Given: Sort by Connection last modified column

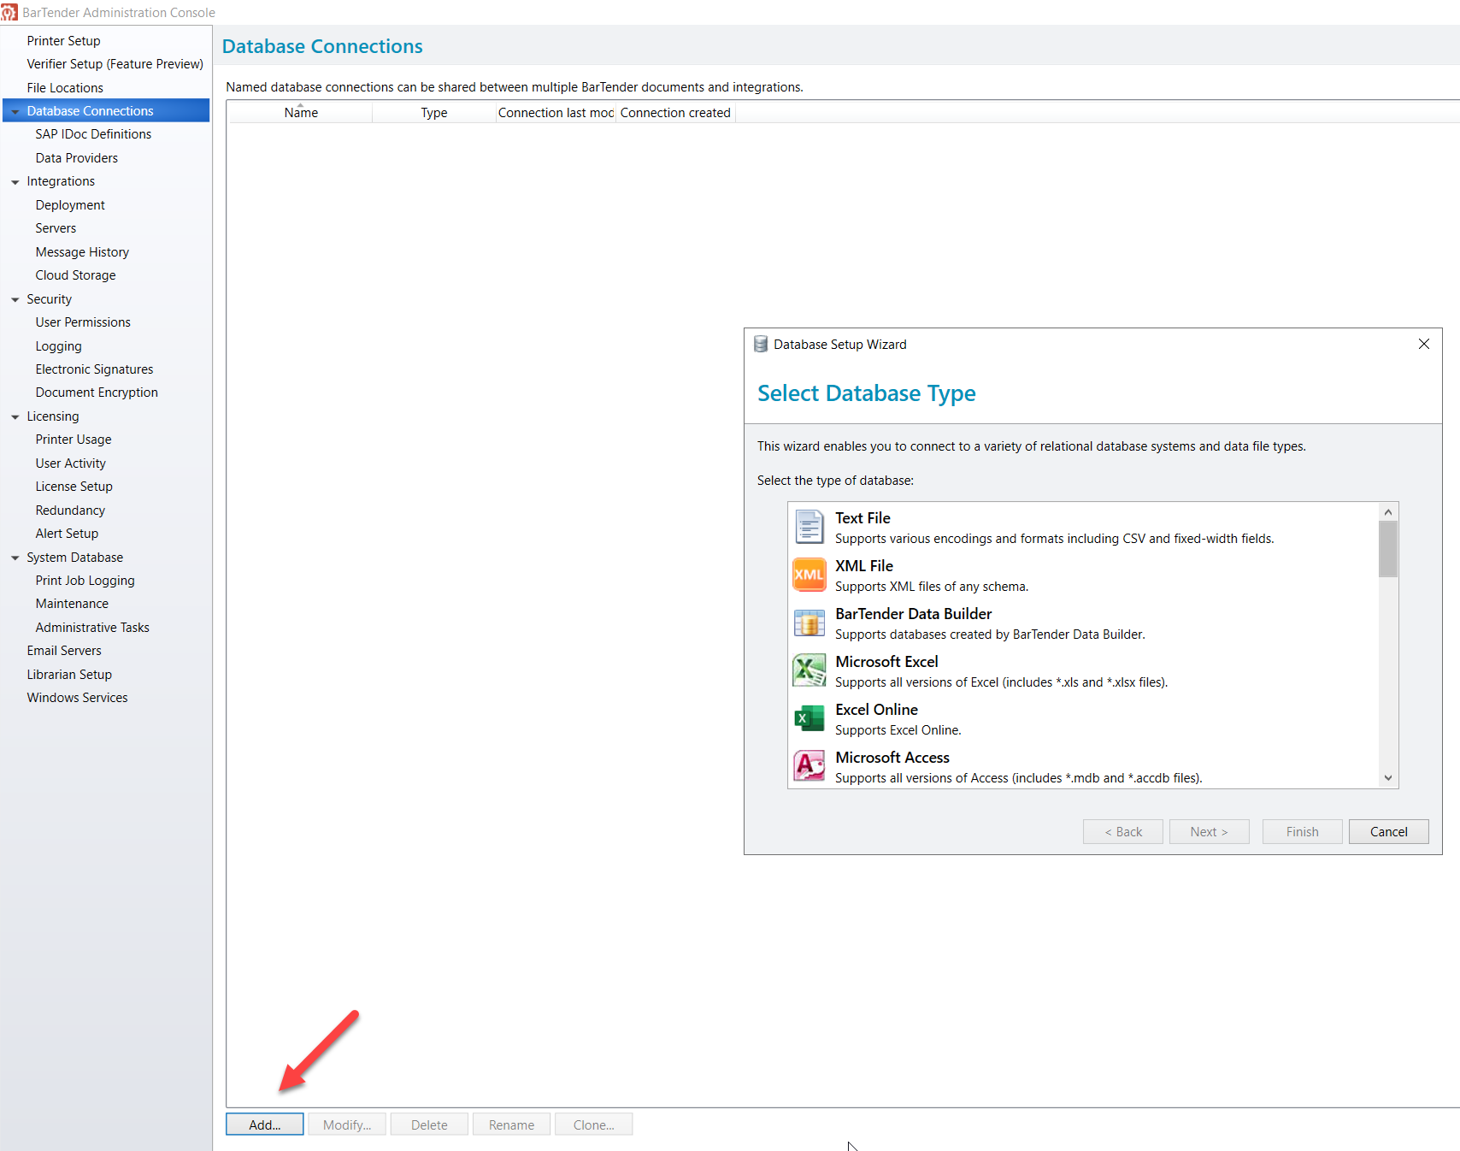Looking at the screenshot, I should [x=556, y=112].
